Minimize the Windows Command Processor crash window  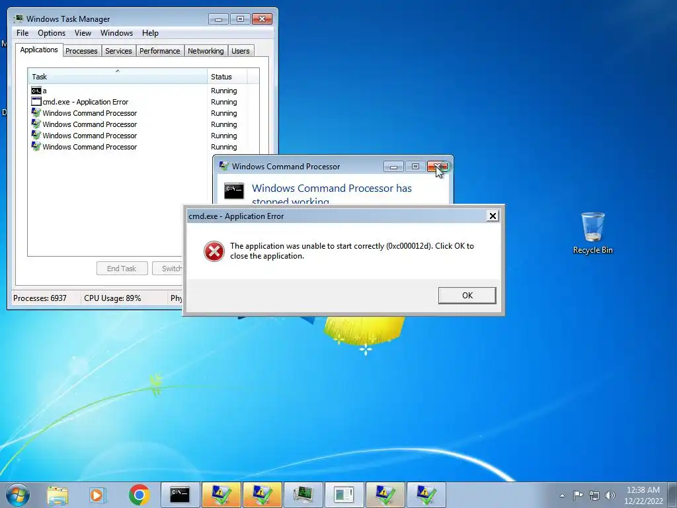[393, 166]
